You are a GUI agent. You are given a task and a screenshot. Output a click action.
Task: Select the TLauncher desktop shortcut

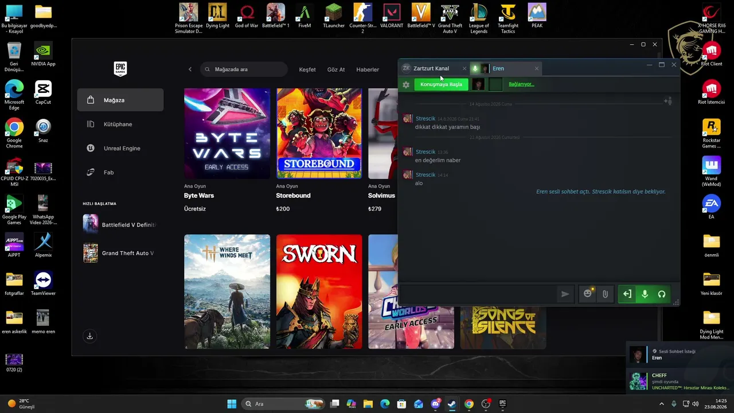pos(334,15)
